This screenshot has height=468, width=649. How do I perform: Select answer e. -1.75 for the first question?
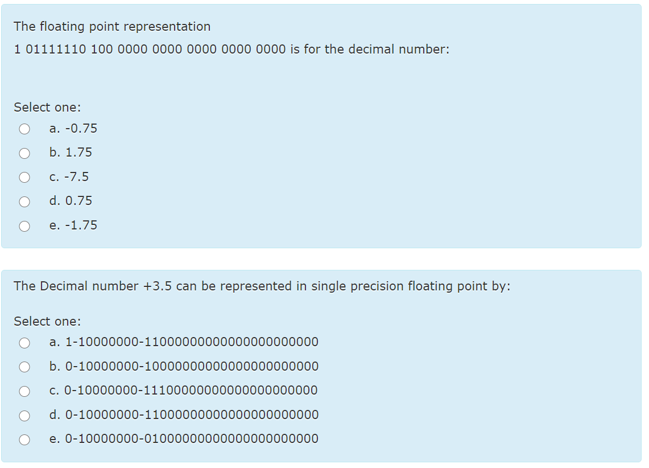24,225
